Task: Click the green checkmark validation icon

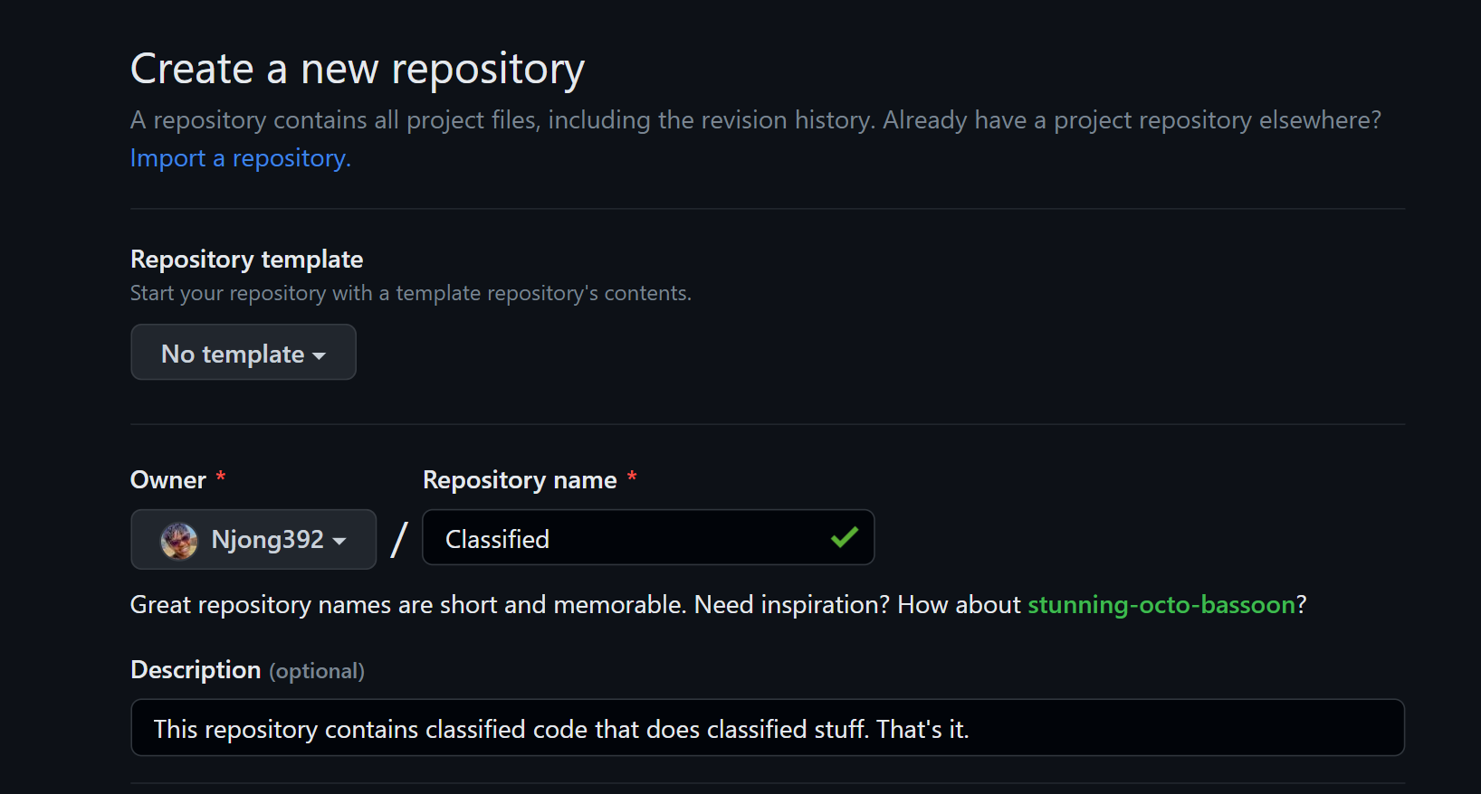Action: click(x=844, y=537)
